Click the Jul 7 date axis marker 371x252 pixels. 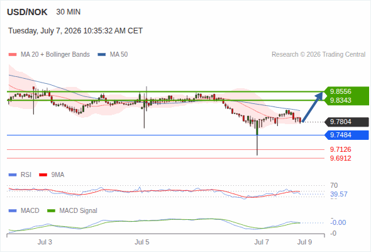[x=262, y=242]
